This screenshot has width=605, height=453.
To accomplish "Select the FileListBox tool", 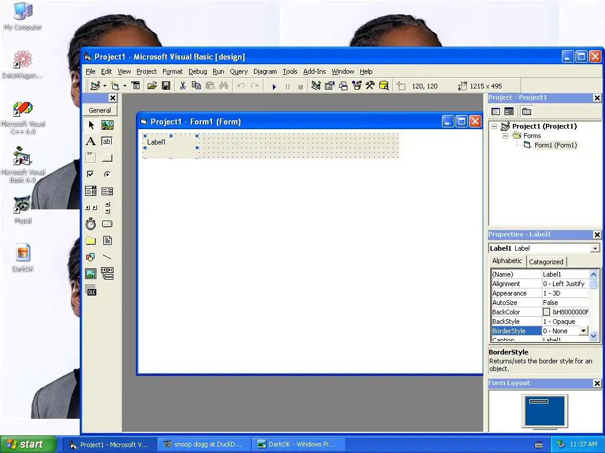I will pyautogui.click(x=108, y=241).
